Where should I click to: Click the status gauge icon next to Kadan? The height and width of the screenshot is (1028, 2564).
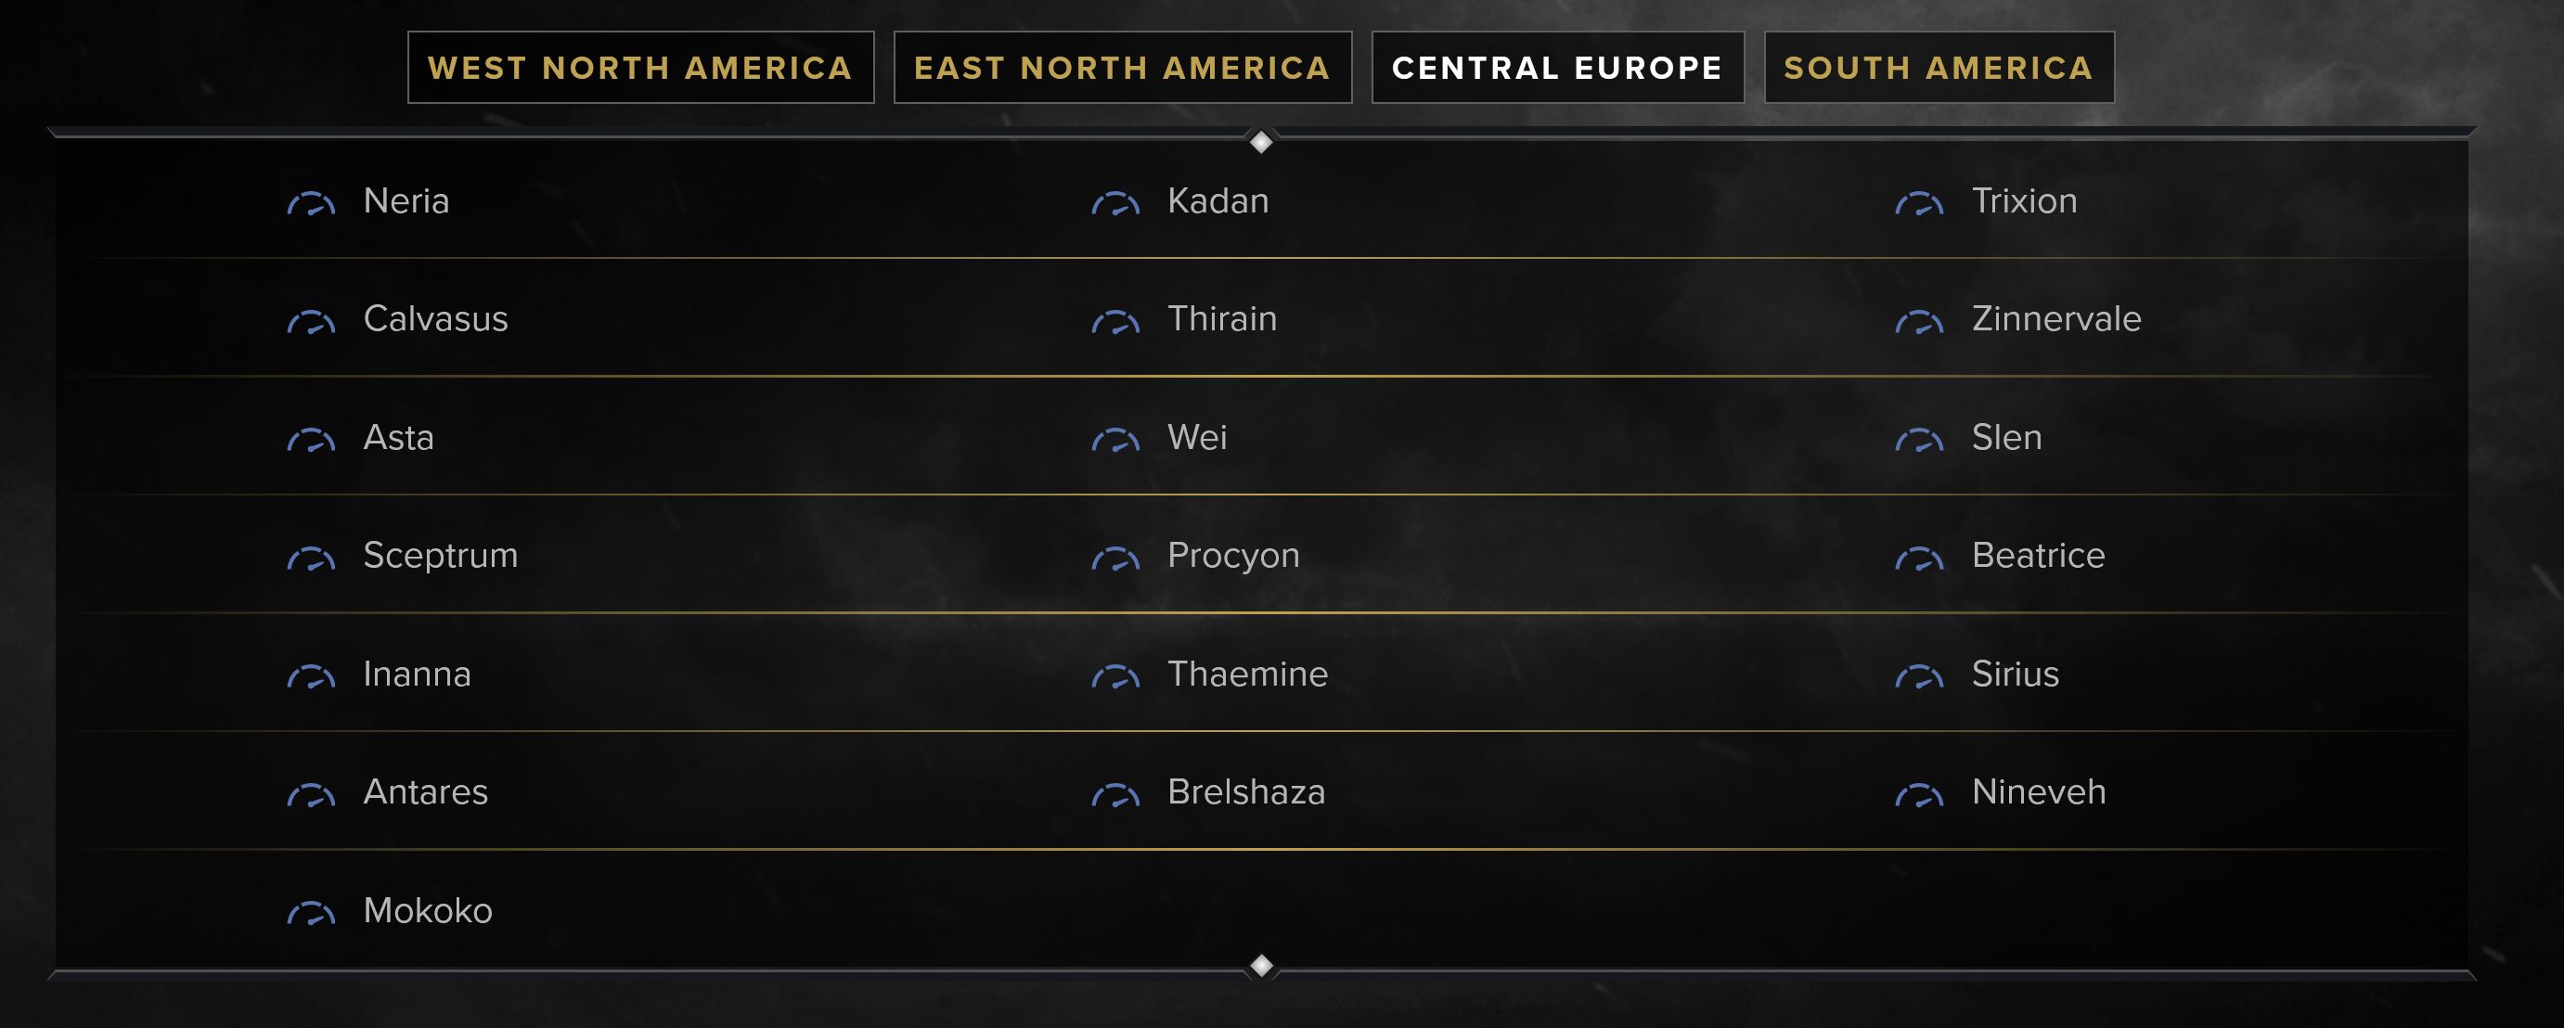click(x=1115, y=204)
